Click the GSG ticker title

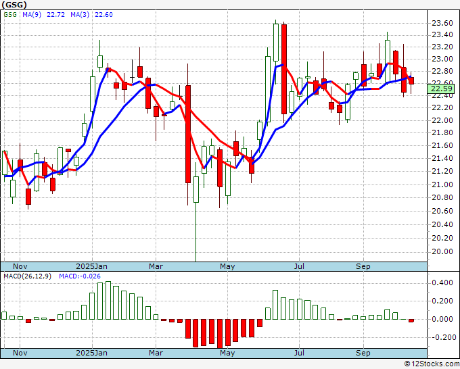point(14,5)
